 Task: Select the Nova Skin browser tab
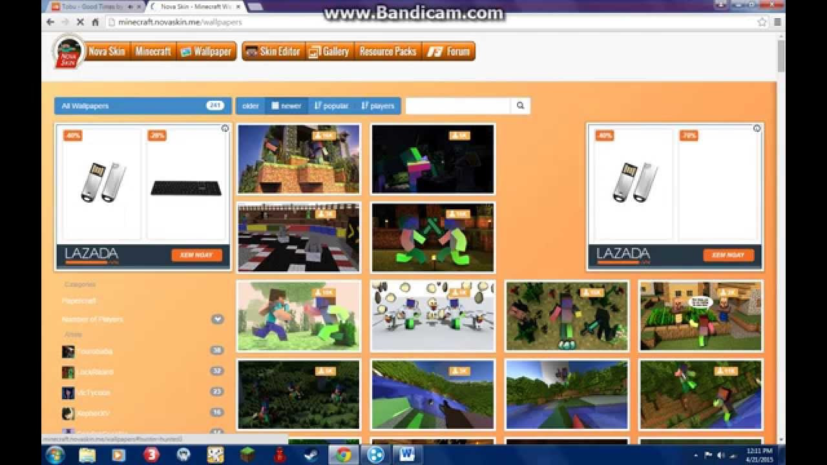coord(194,6)
